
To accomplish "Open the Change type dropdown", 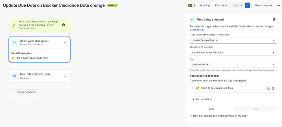I will (233, 53).
